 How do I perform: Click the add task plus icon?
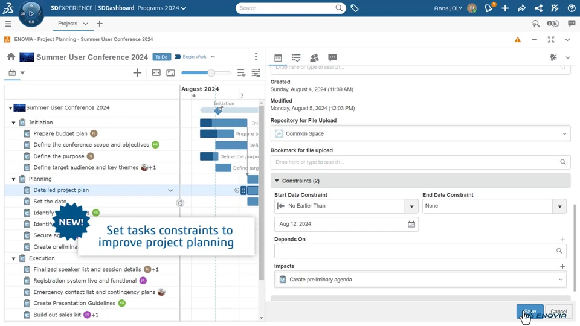click(137, 72)
